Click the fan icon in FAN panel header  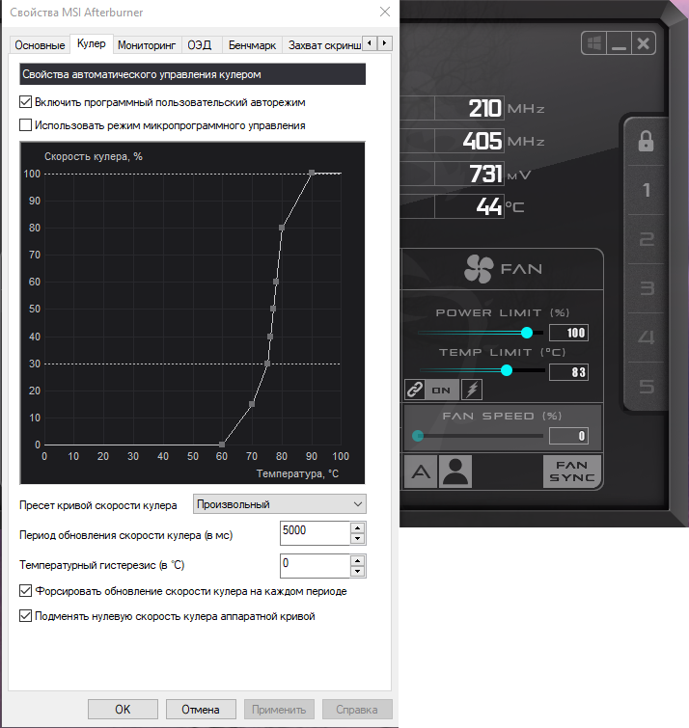[x=479, y=269]
